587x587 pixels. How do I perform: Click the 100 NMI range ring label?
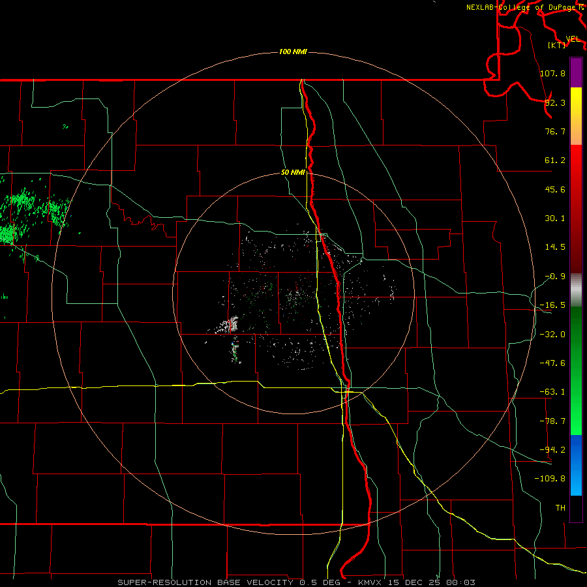[293, 52]
